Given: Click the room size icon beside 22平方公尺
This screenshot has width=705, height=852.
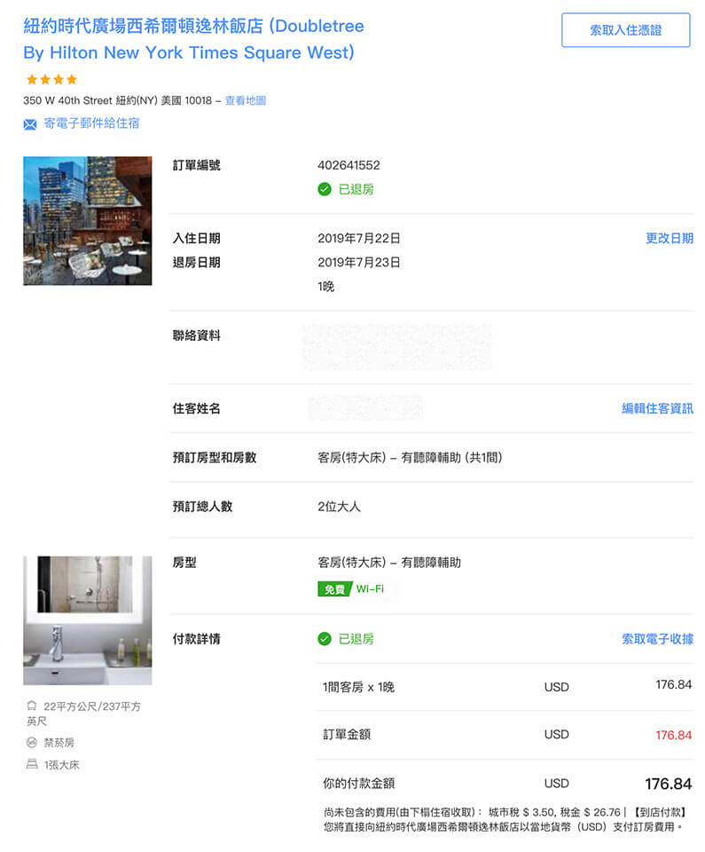Looking at the screenshot, I should (32, 706).
